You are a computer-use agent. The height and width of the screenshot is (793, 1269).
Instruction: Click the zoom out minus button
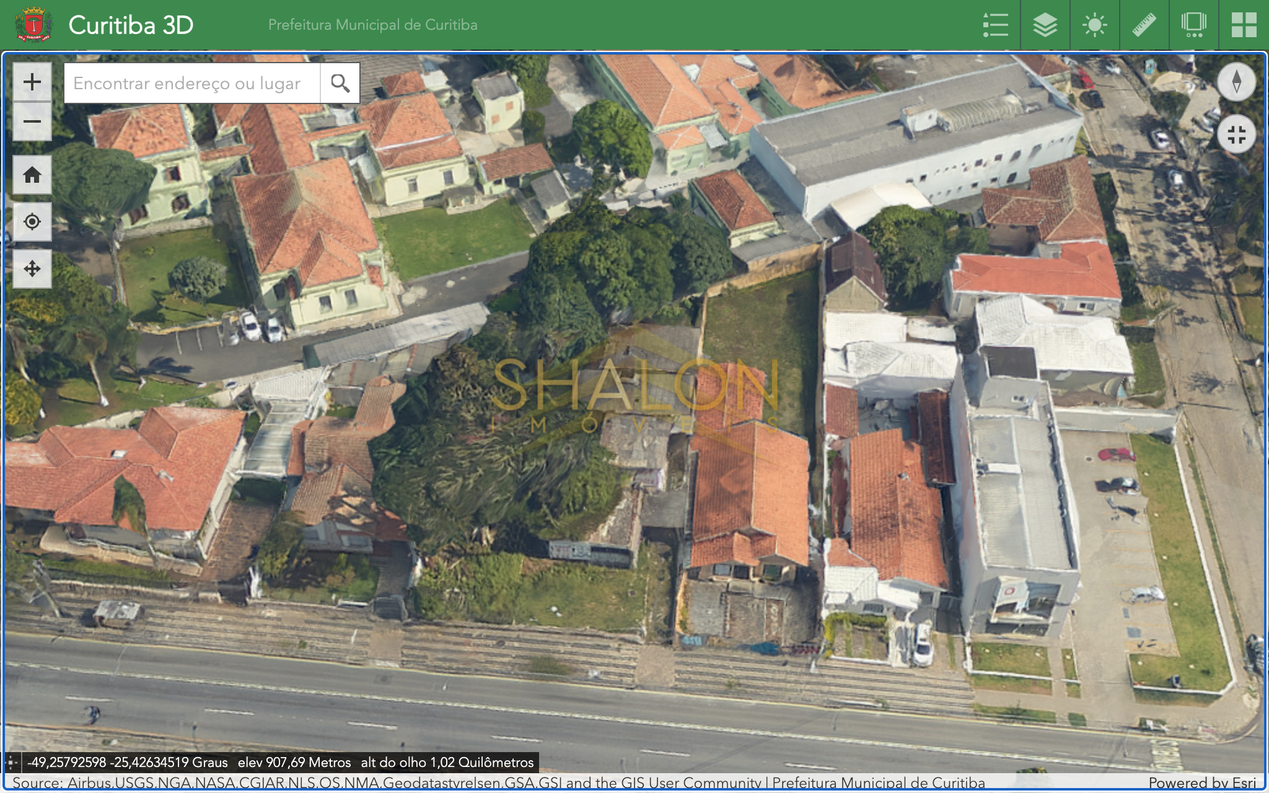coord(32,121)
